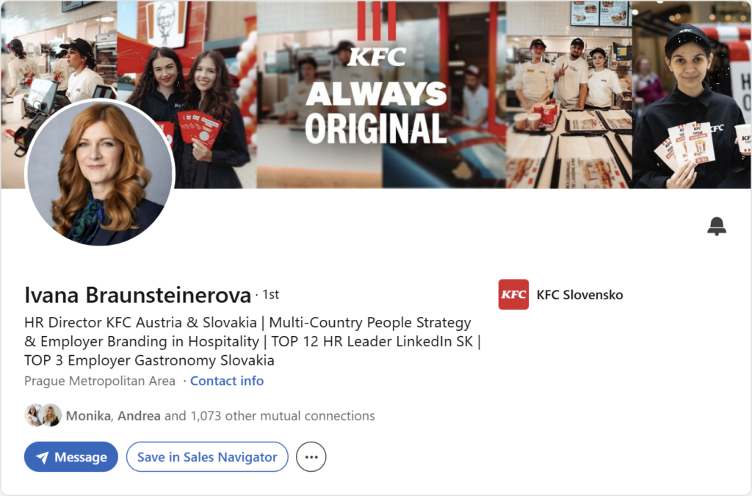Open Ivana Braunsteinerova's profile photo
The width and height of the screenshot is (752, 496).
coord(100,172)
